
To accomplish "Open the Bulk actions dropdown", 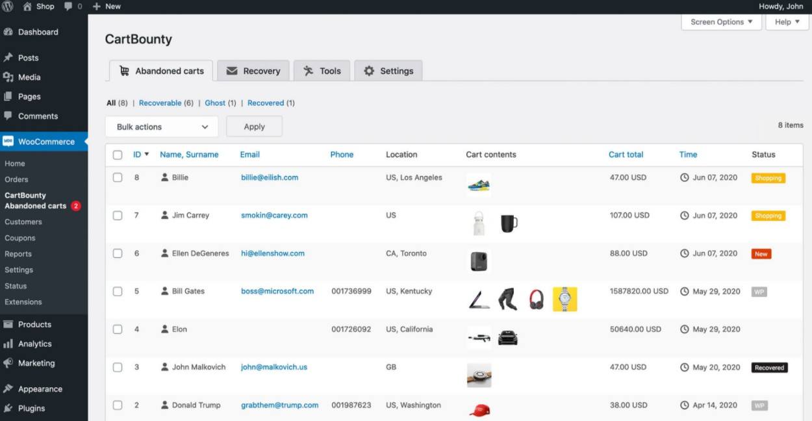I will point(162,127).
